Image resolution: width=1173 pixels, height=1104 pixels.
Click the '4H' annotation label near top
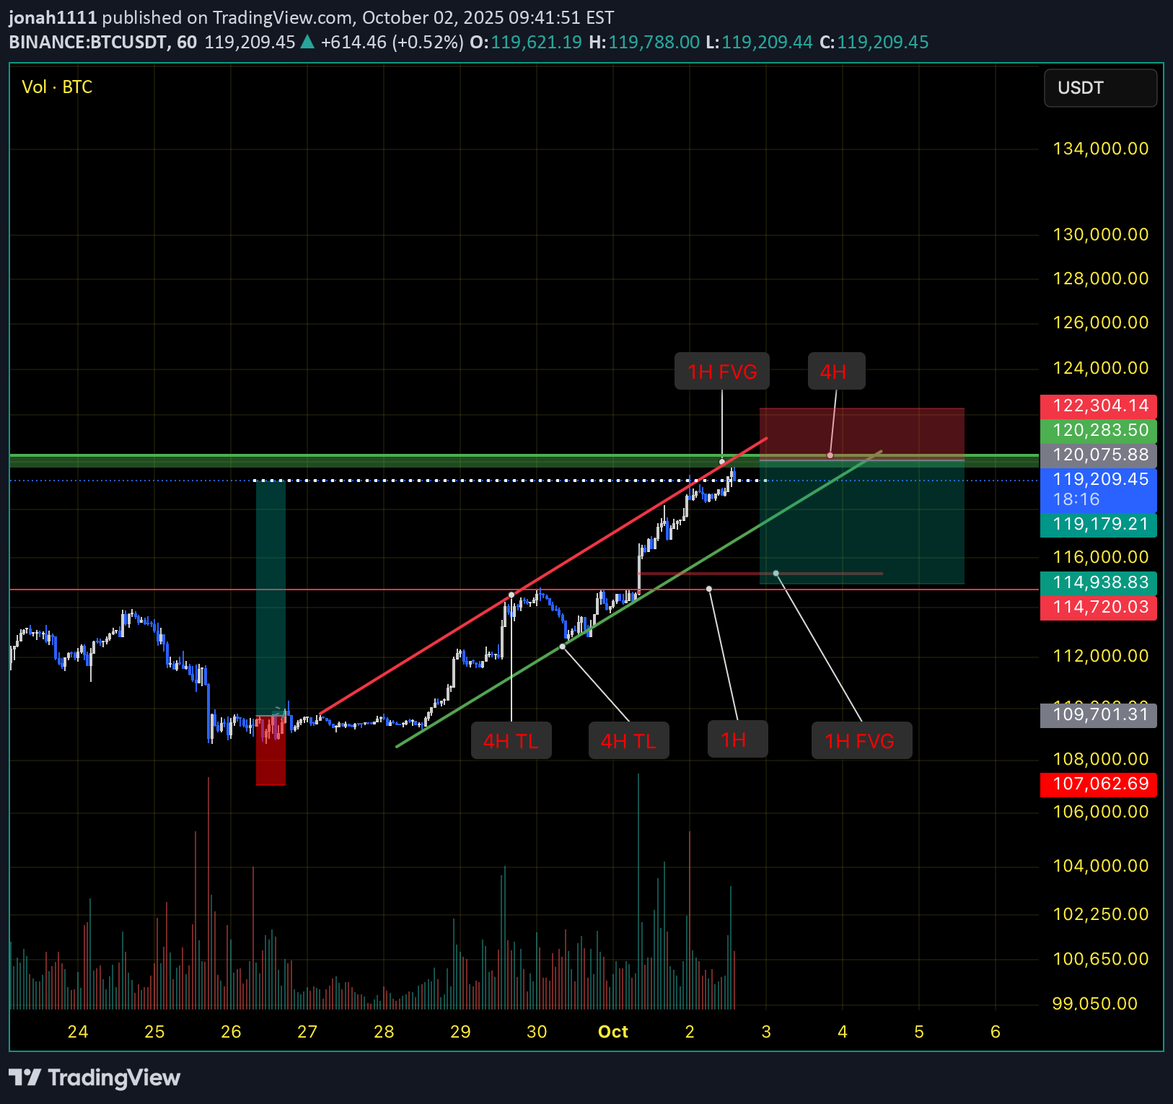(x=835, y=371)
